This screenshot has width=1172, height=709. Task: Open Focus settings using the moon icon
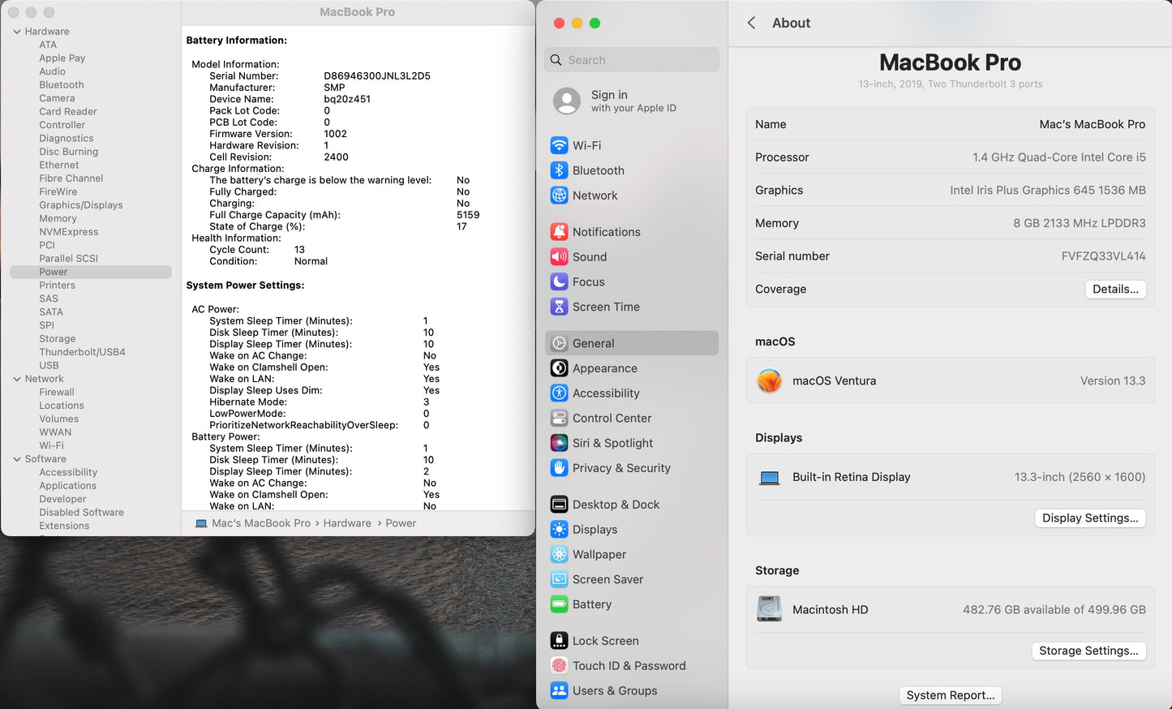(559, 281)
